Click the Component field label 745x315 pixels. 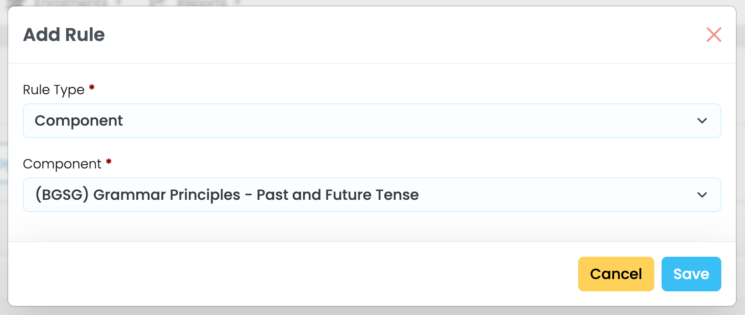point(62,164)
